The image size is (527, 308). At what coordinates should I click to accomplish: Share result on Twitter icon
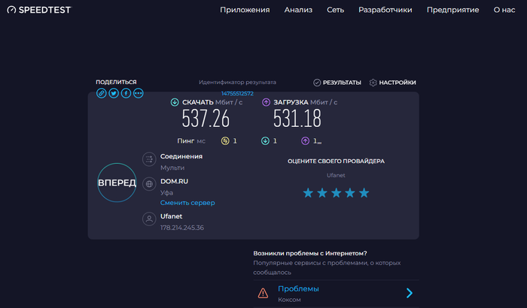tap(114, 93)
